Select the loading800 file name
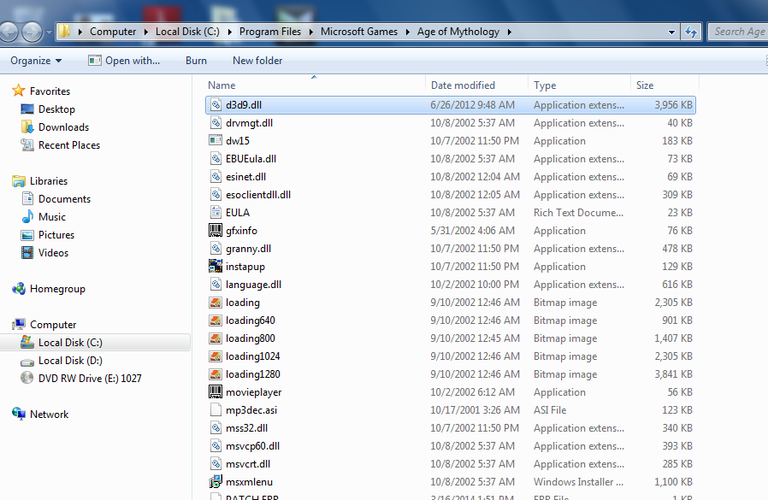The image size is (768, 500). tap(251, 338)
